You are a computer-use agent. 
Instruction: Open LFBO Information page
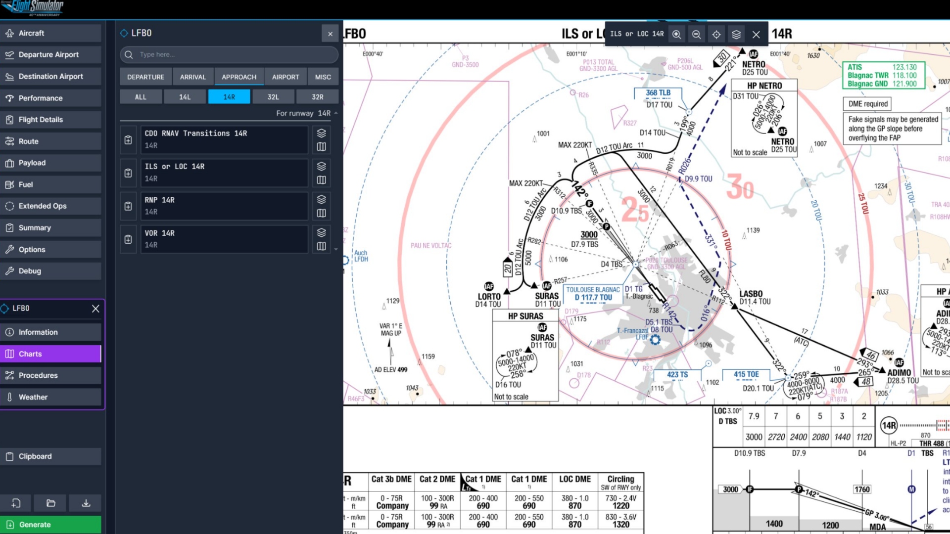(x=50, y=332)
